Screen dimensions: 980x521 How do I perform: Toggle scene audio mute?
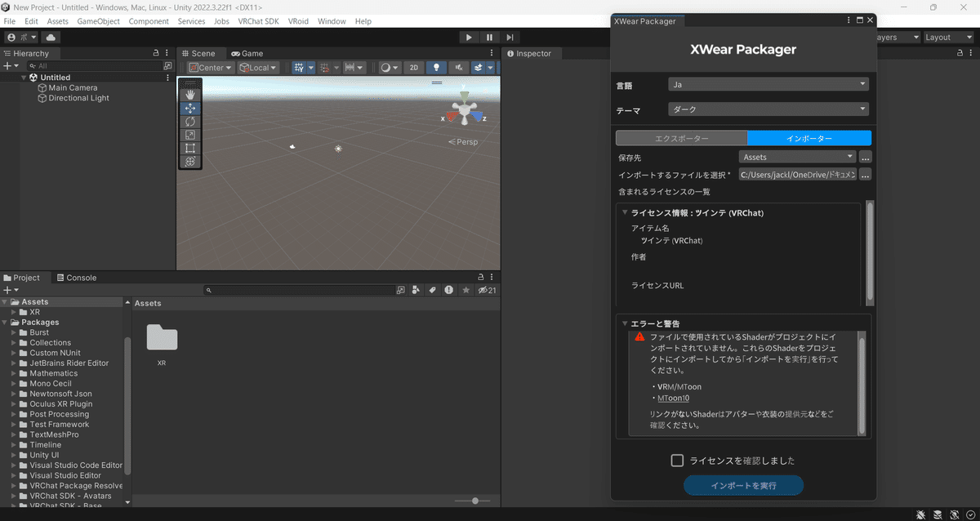pyautogui.click(x=459, y=68)
